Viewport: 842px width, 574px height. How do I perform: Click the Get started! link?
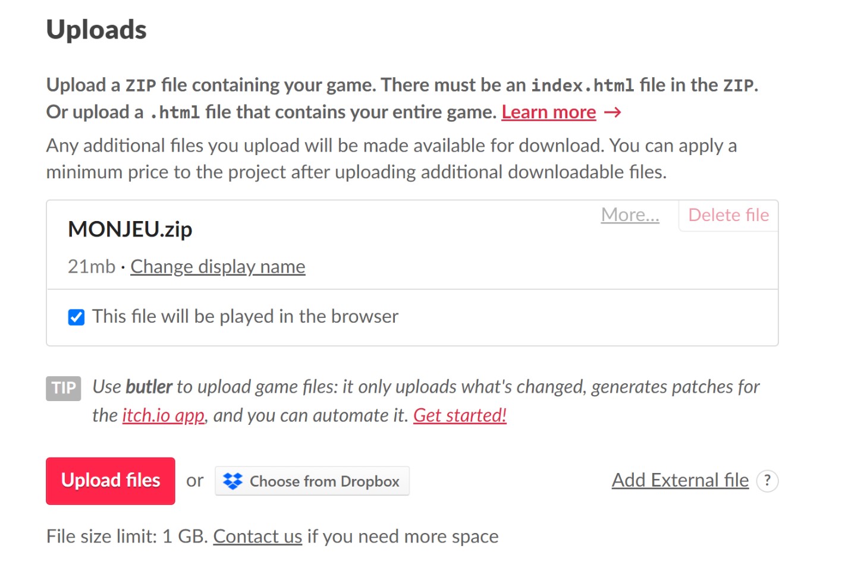pyautogui.click(x=460, y=415)
